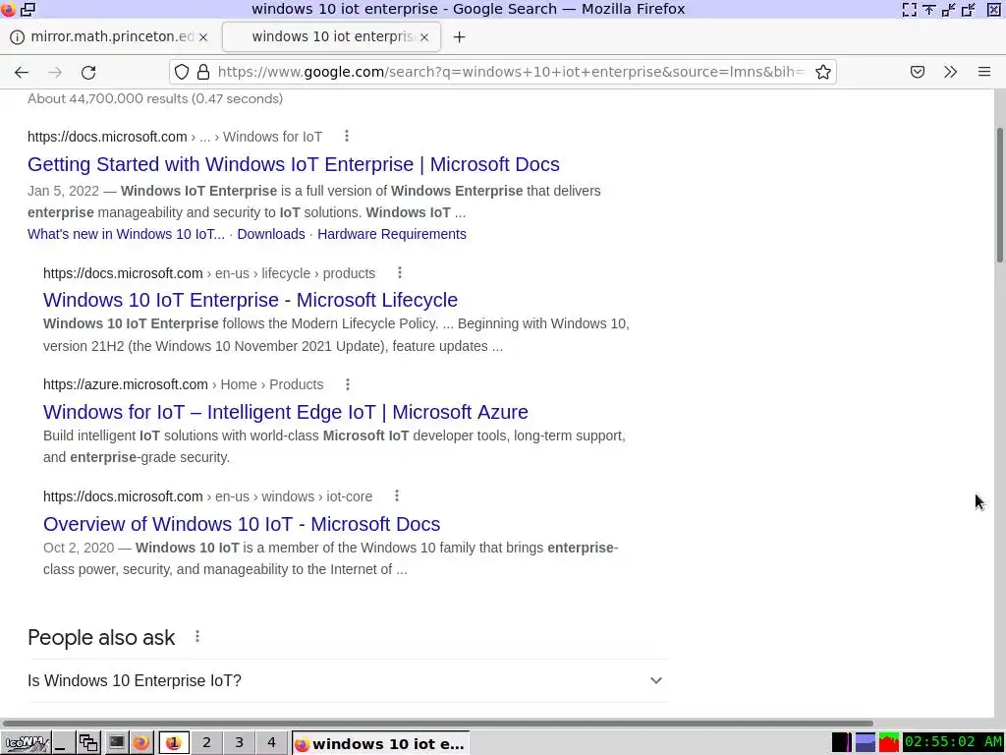Click the black CPU monitor applet
Image resolution: width=1006 pixels, height=755 pixels.
pos(841,743)
